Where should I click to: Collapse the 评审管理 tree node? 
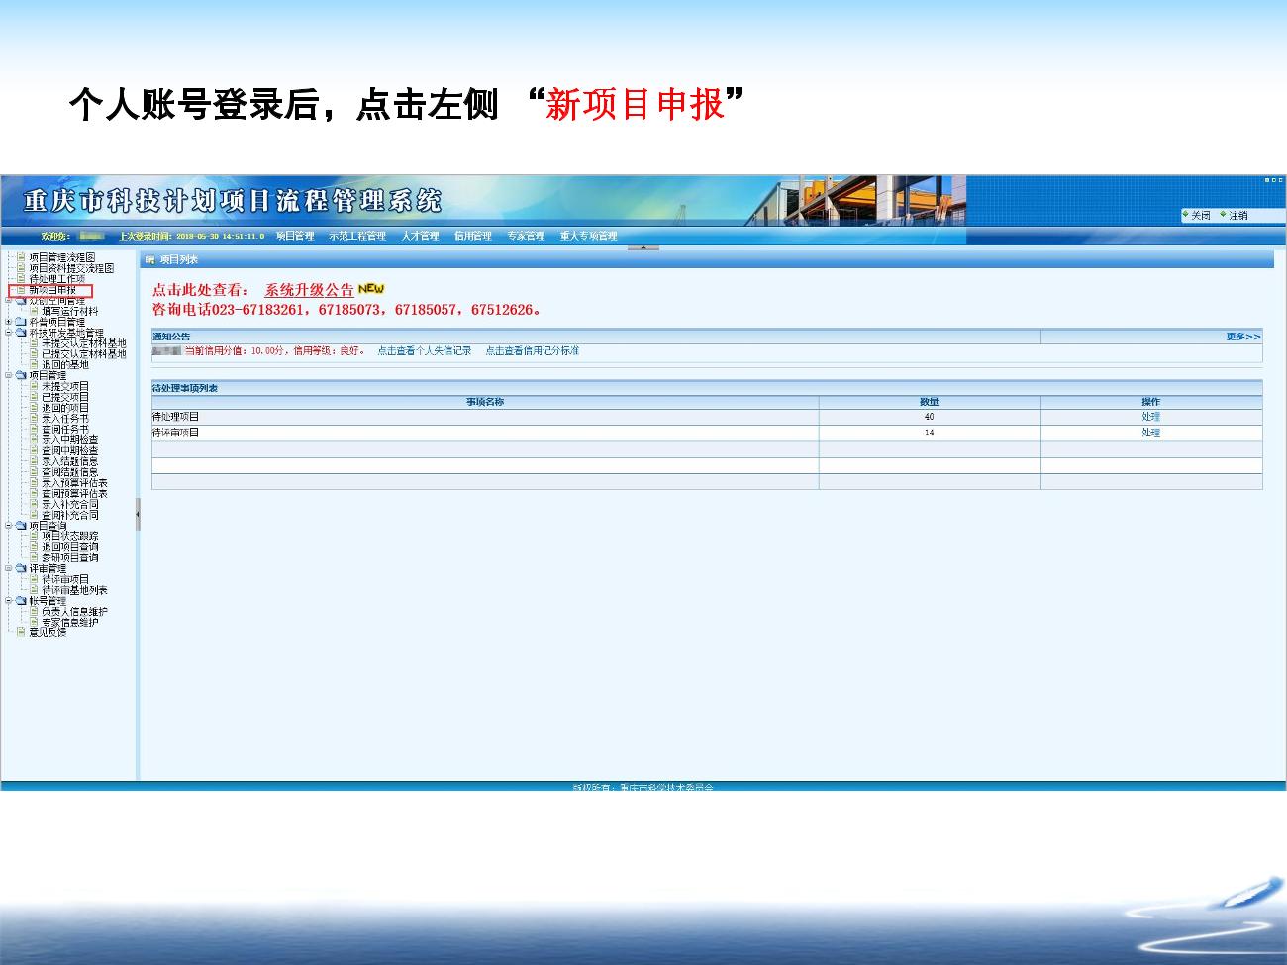click(9, 569)
